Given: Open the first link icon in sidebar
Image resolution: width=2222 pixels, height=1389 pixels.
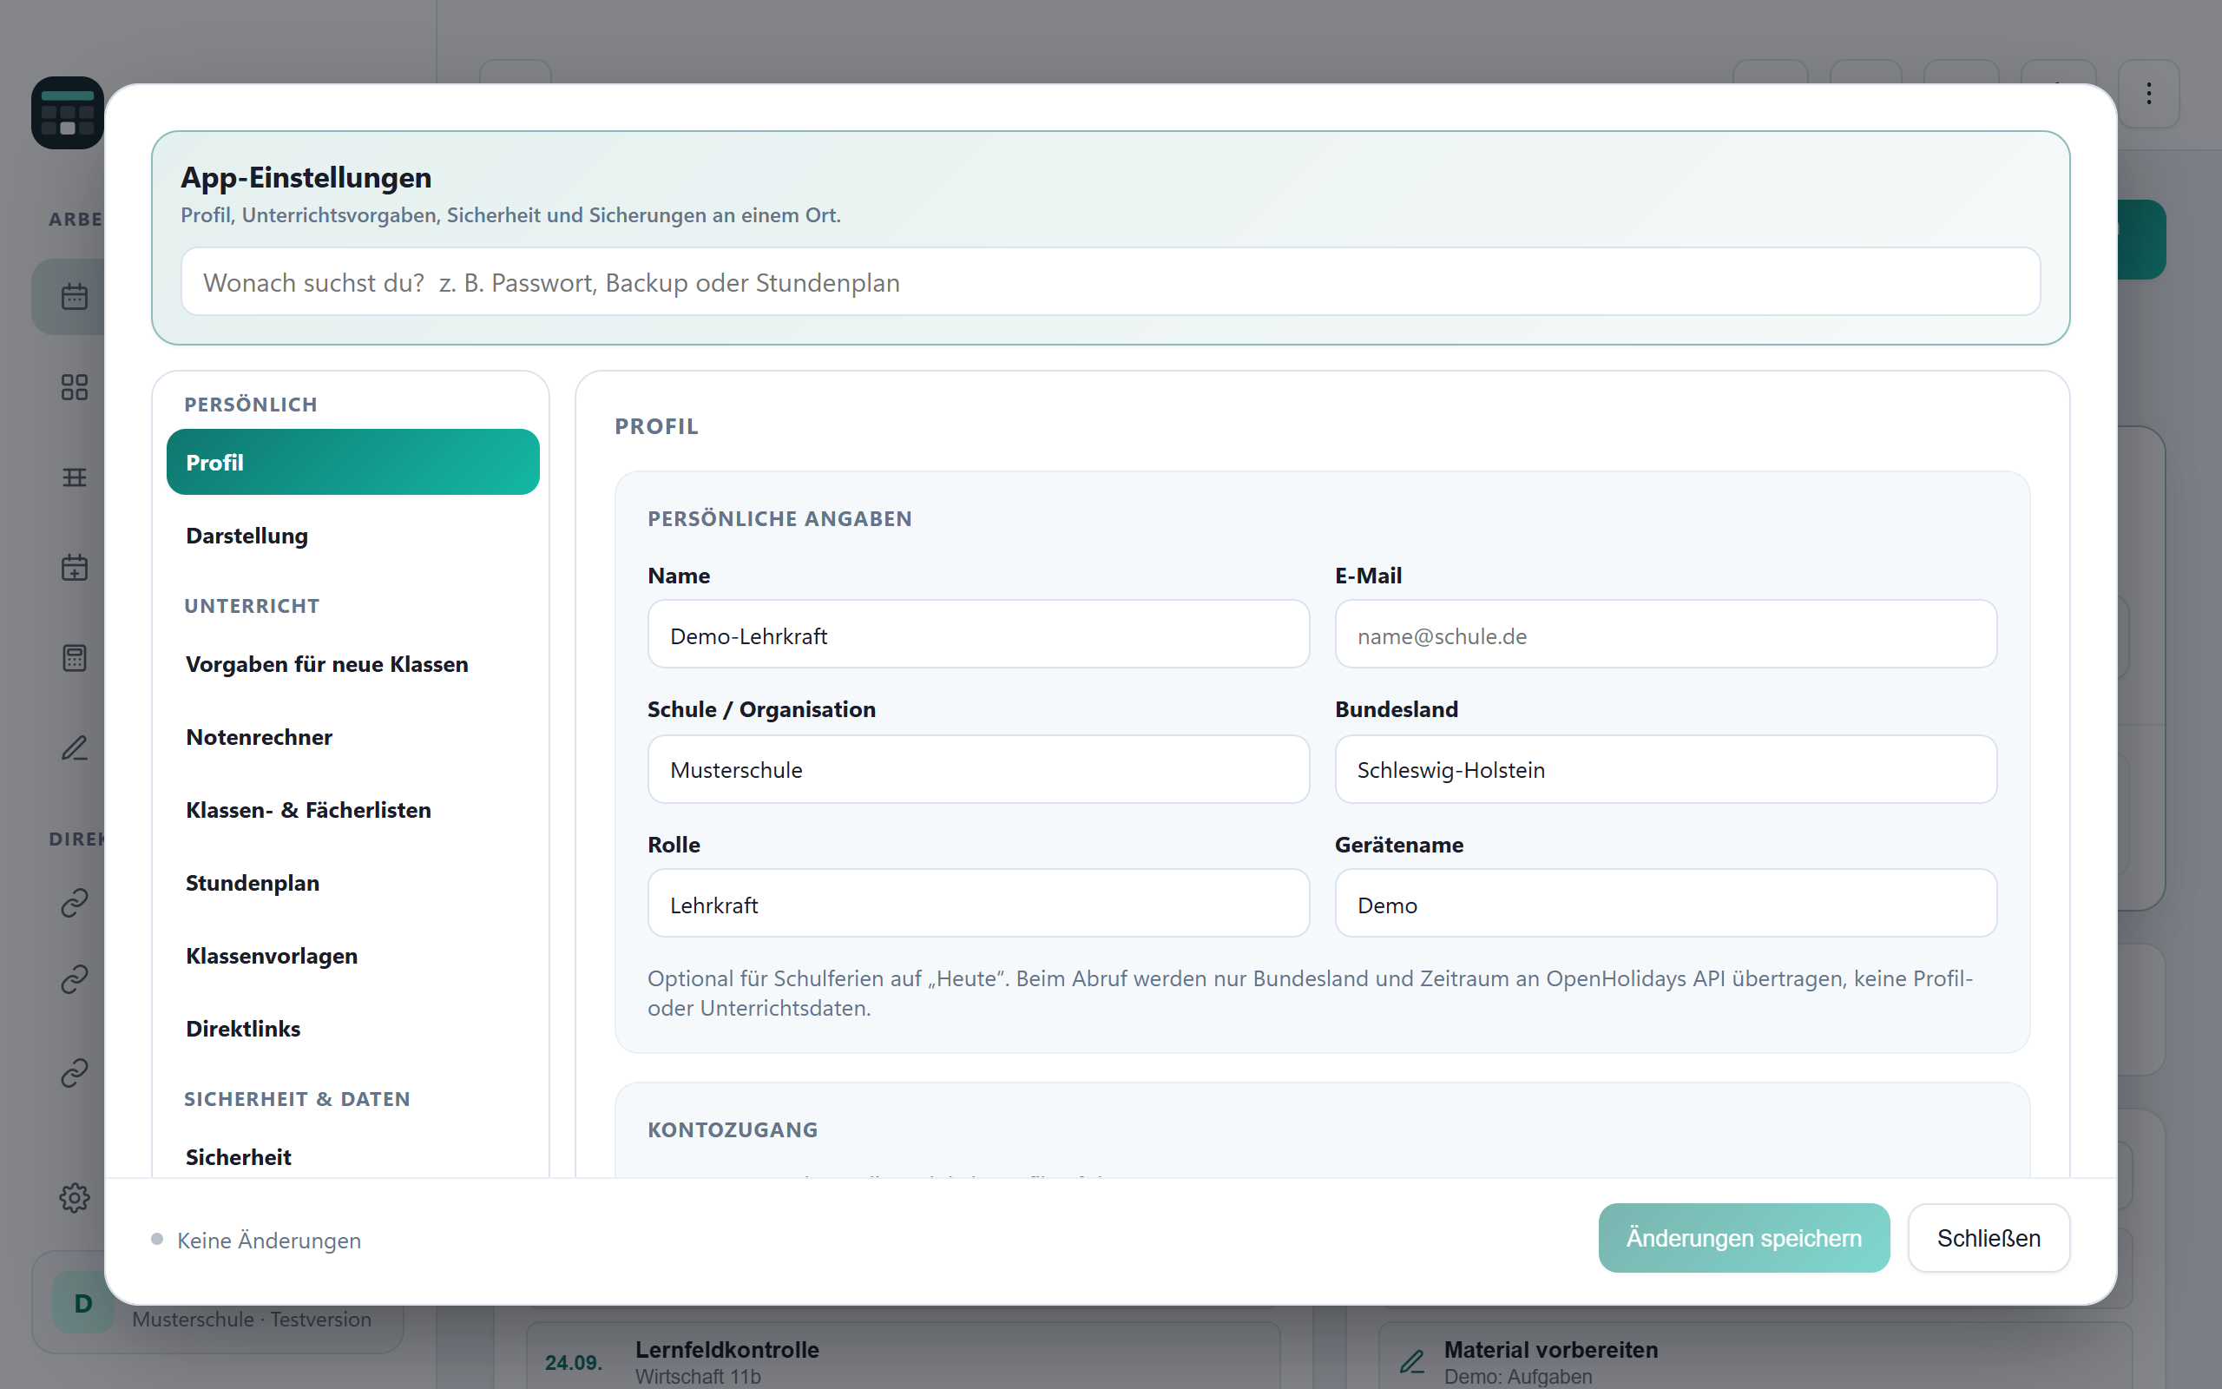Looking at the screenshot, I should (x=75, y=902).
